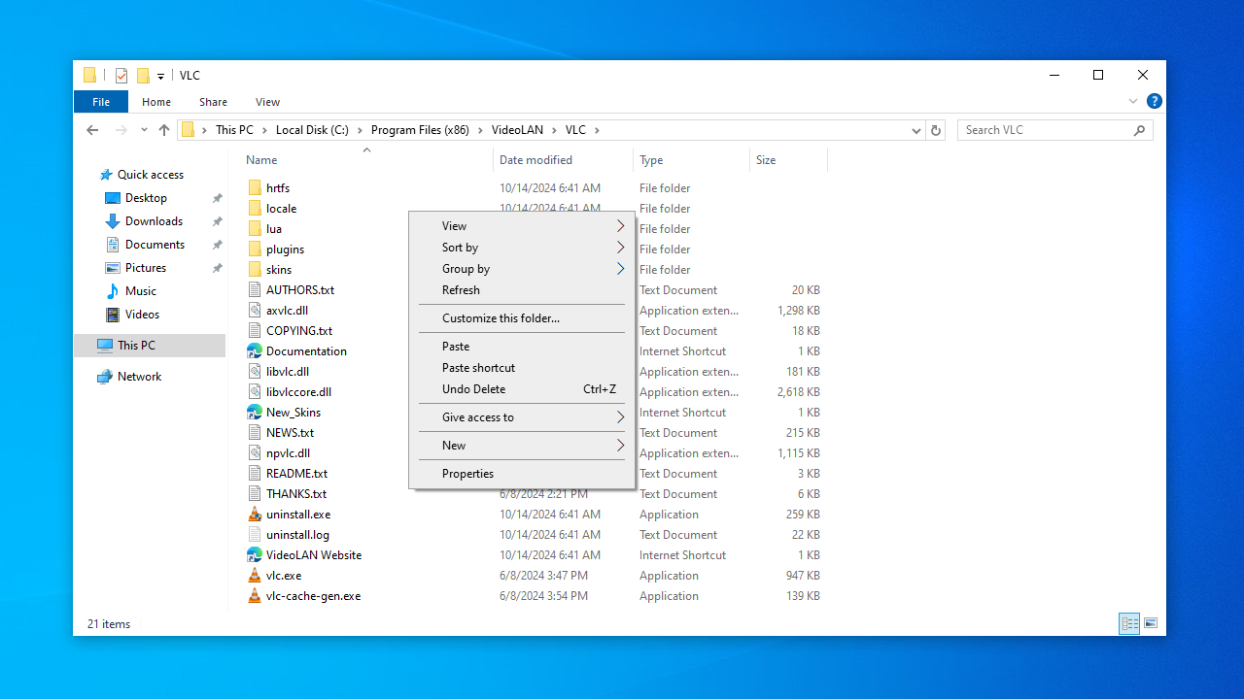Click the Refresh button in address bar
The width and height of the screenshot is (1244, 699).
point(936,130)
